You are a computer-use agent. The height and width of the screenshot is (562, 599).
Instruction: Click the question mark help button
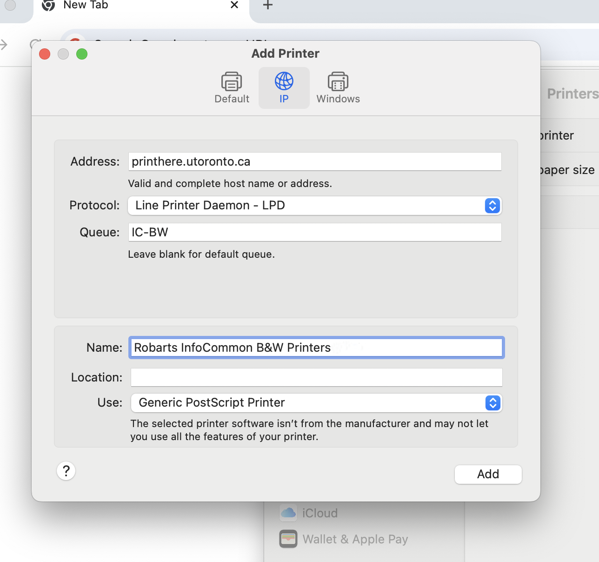pyautogui.click(x=66, y=471)
